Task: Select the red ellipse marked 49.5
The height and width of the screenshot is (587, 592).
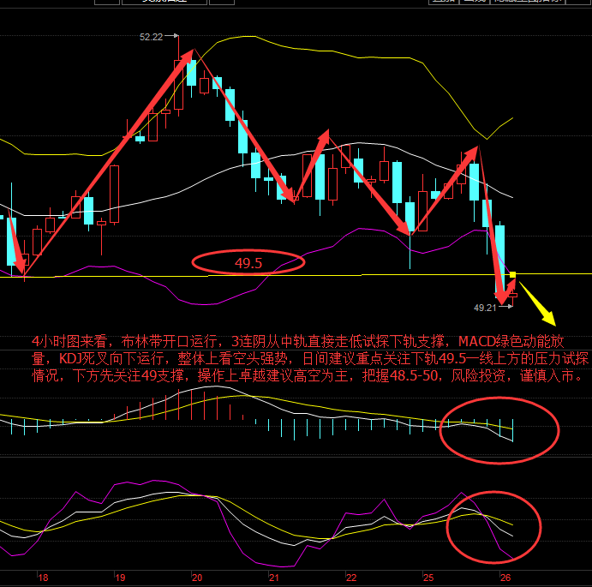Action: [248, 262]
